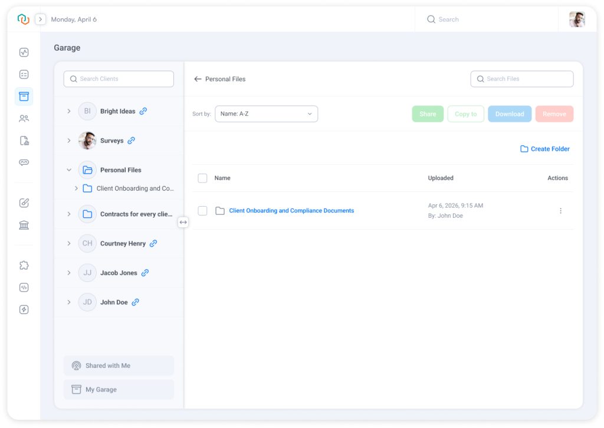Open the user profile avatar menu
This screenshot has width=604, height=428.
577,19
